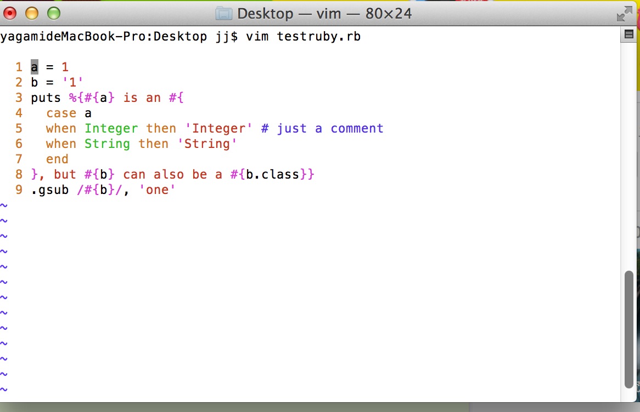Screen dimensions: 640x412
Task: Minimize the terminal with the yellow button
Action: tap(32, 14)
